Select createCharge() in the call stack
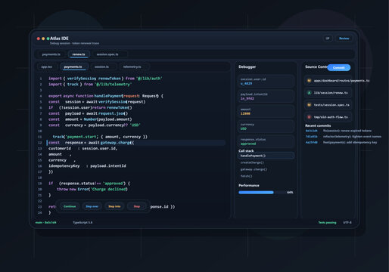 click(x=266, y=162)
